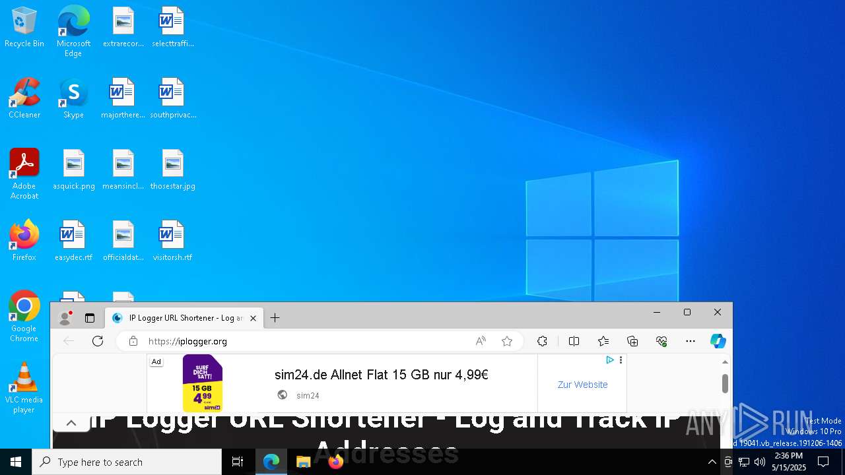
Task: Launch the Copilot sidebar icon
Action: [x=718, y=341]
